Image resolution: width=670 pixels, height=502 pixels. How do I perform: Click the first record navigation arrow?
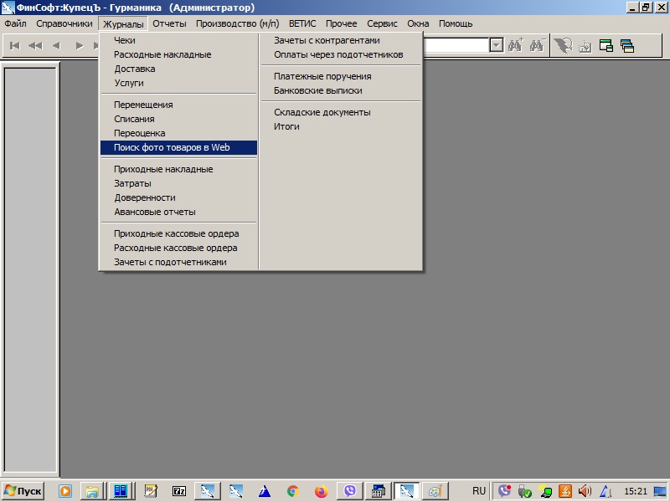point(14,46)
